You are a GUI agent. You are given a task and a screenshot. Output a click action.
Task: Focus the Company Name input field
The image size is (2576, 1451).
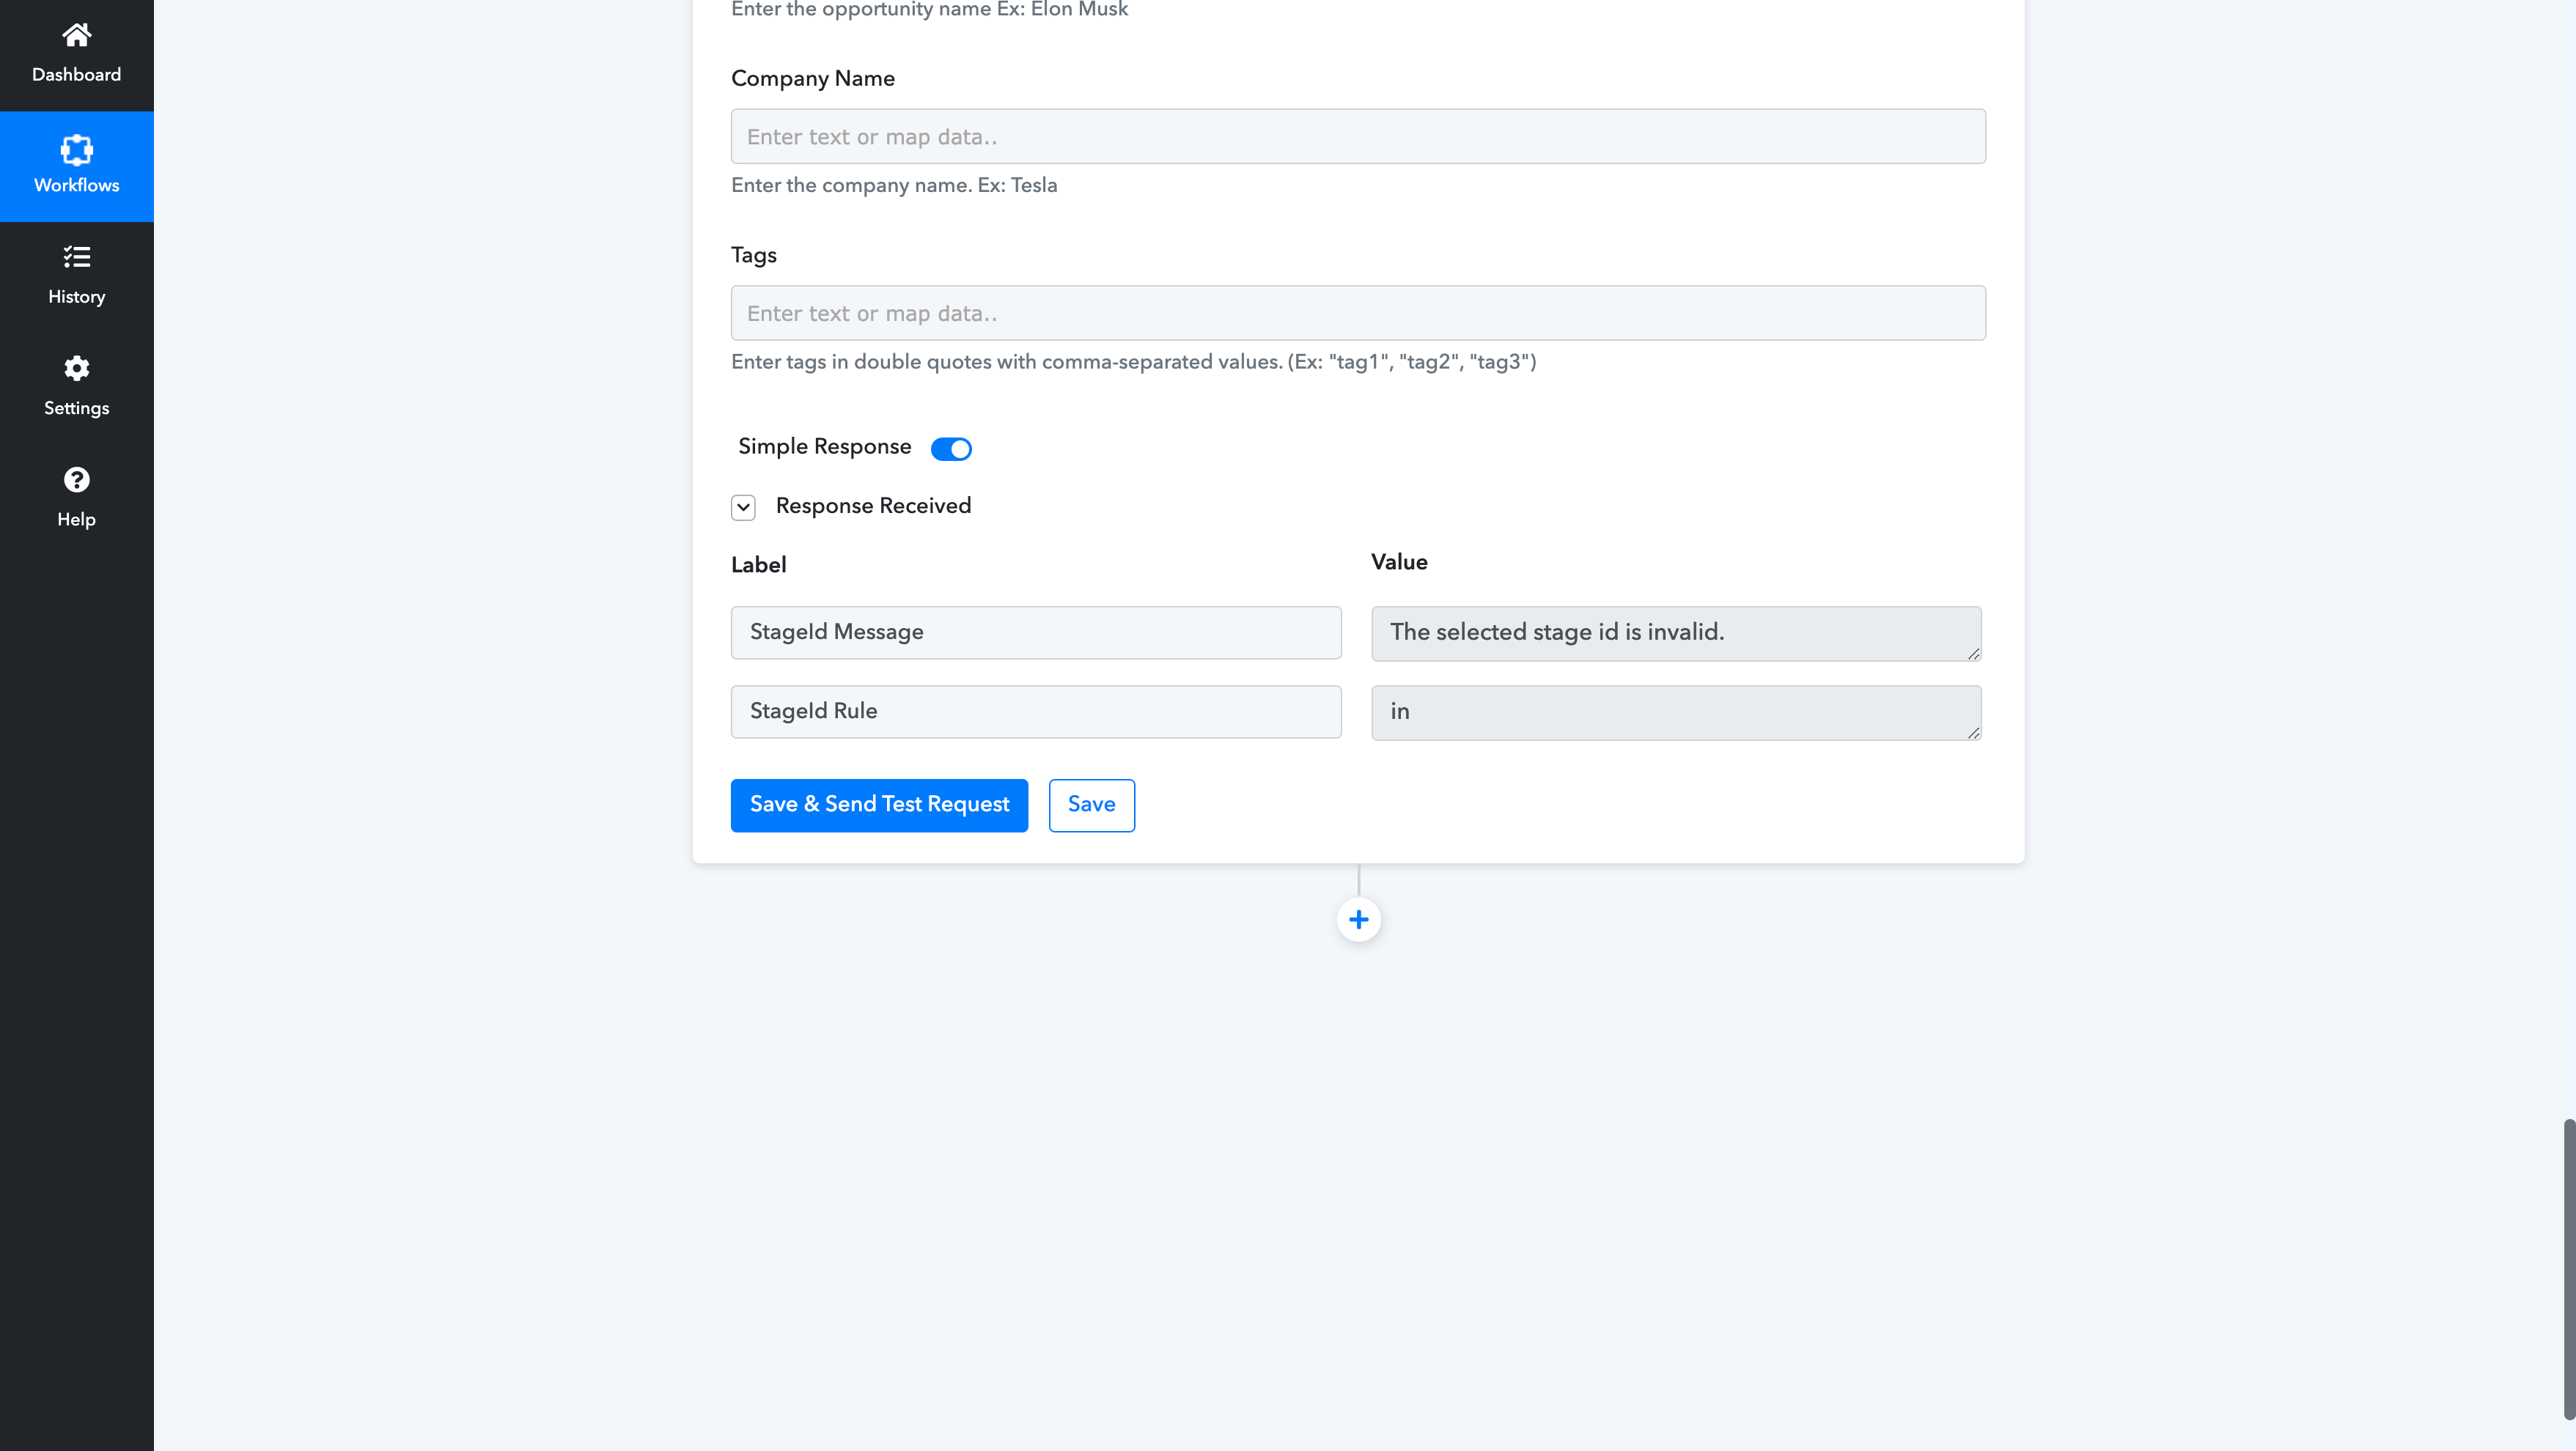[1358, 137]
